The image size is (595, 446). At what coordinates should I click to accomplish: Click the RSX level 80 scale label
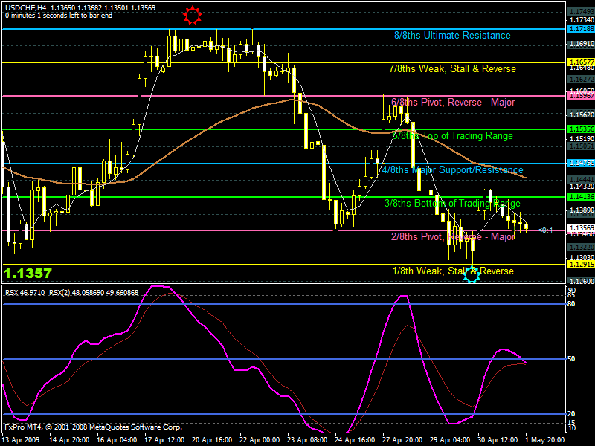click(x=571, y=304)
